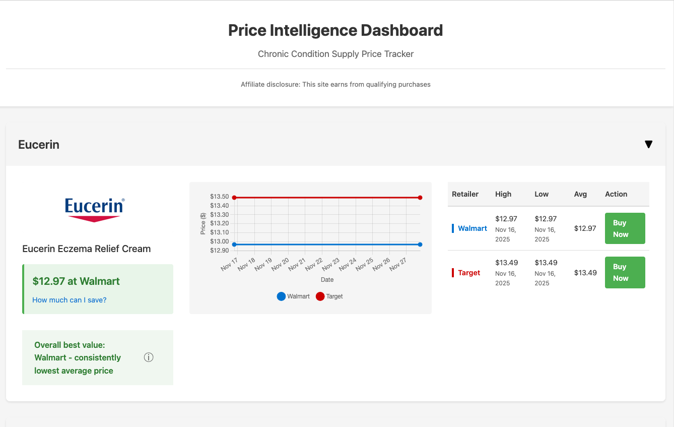The image size is (674, 427).
Task: Collapse the Eucerin section with the arrow
Action: [648, 145]
